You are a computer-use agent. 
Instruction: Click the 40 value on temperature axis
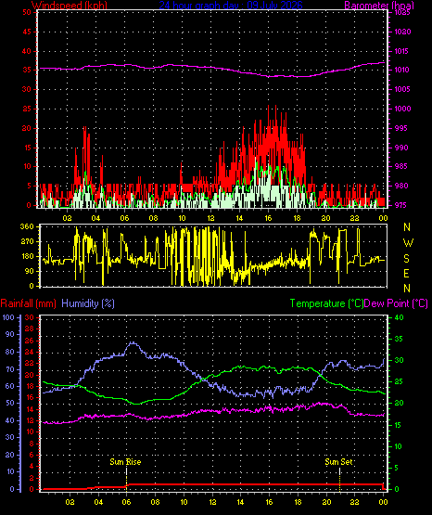[x=399, y=317]
